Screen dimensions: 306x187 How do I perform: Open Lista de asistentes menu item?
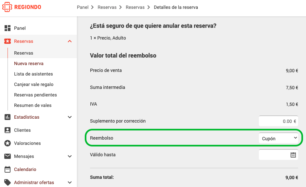coord(33,74)
